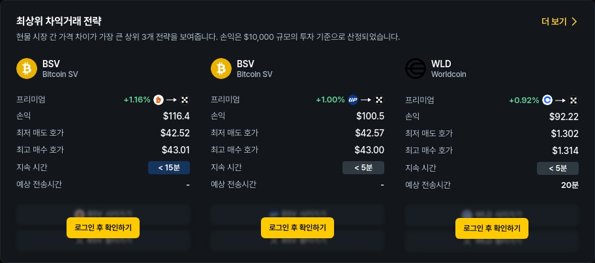Click the destination exchange icon in WLD card

tap(573, 101)
